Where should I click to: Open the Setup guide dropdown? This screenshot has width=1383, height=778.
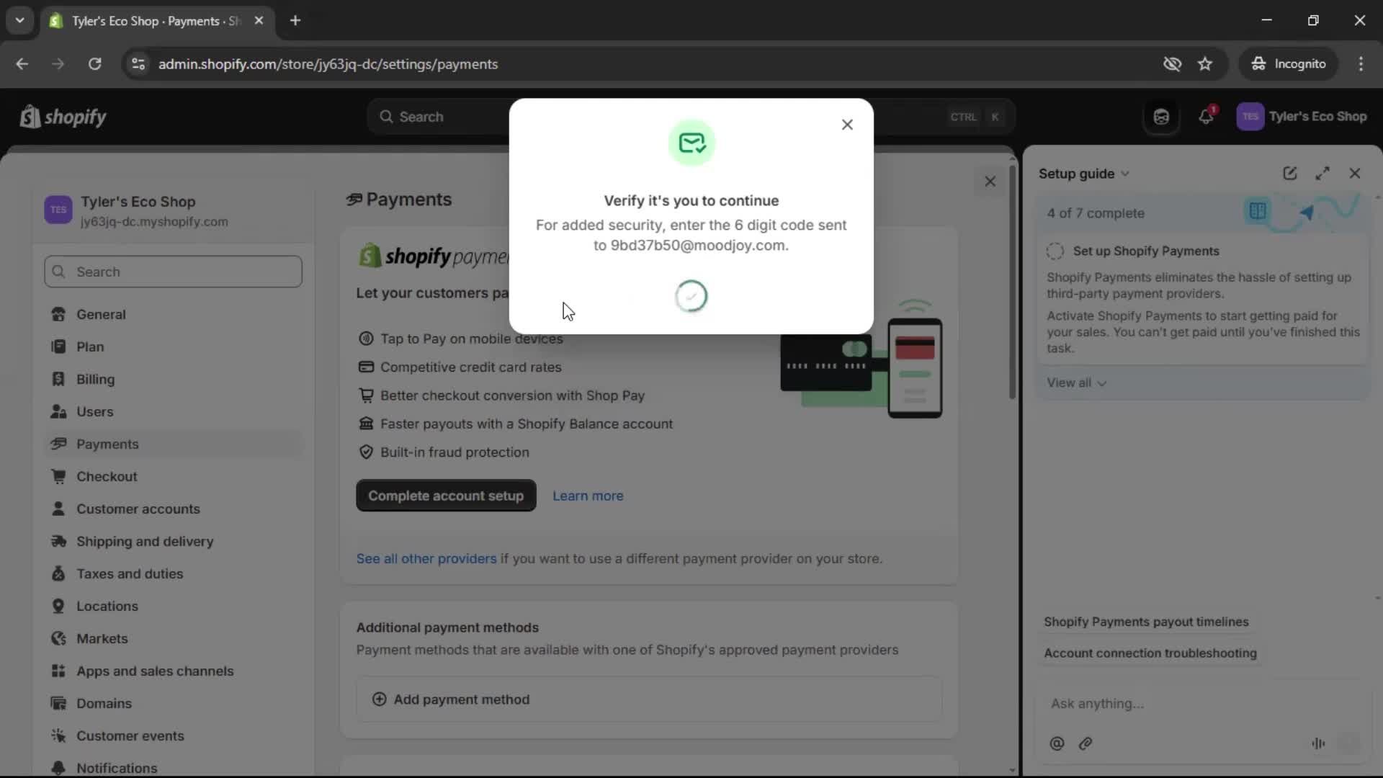[1083, 174]
